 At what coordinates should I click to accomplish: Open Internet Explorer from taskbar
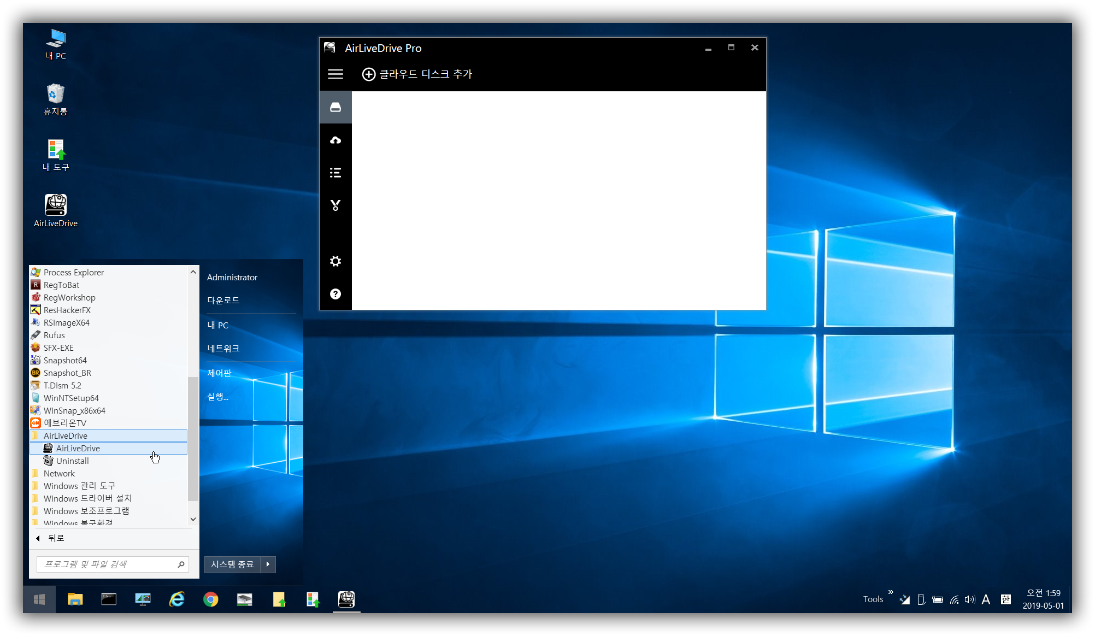(x=176, y=599)
